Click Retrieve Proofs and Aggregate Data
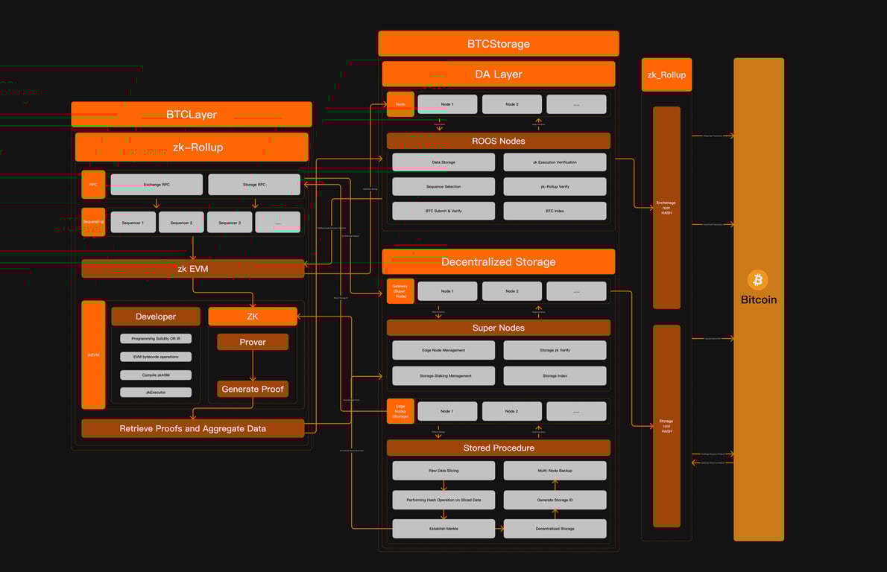The image size is (887, 572). point(192,428)
